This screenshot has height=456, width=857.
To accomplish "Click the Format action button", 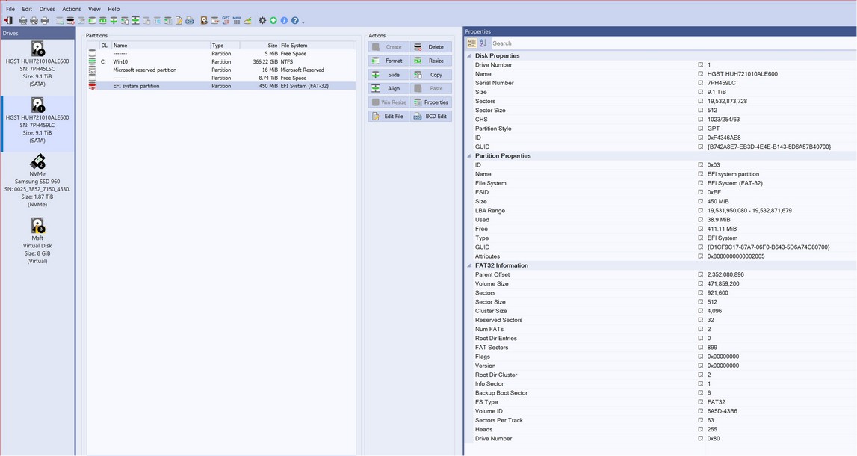I will 389,61.
